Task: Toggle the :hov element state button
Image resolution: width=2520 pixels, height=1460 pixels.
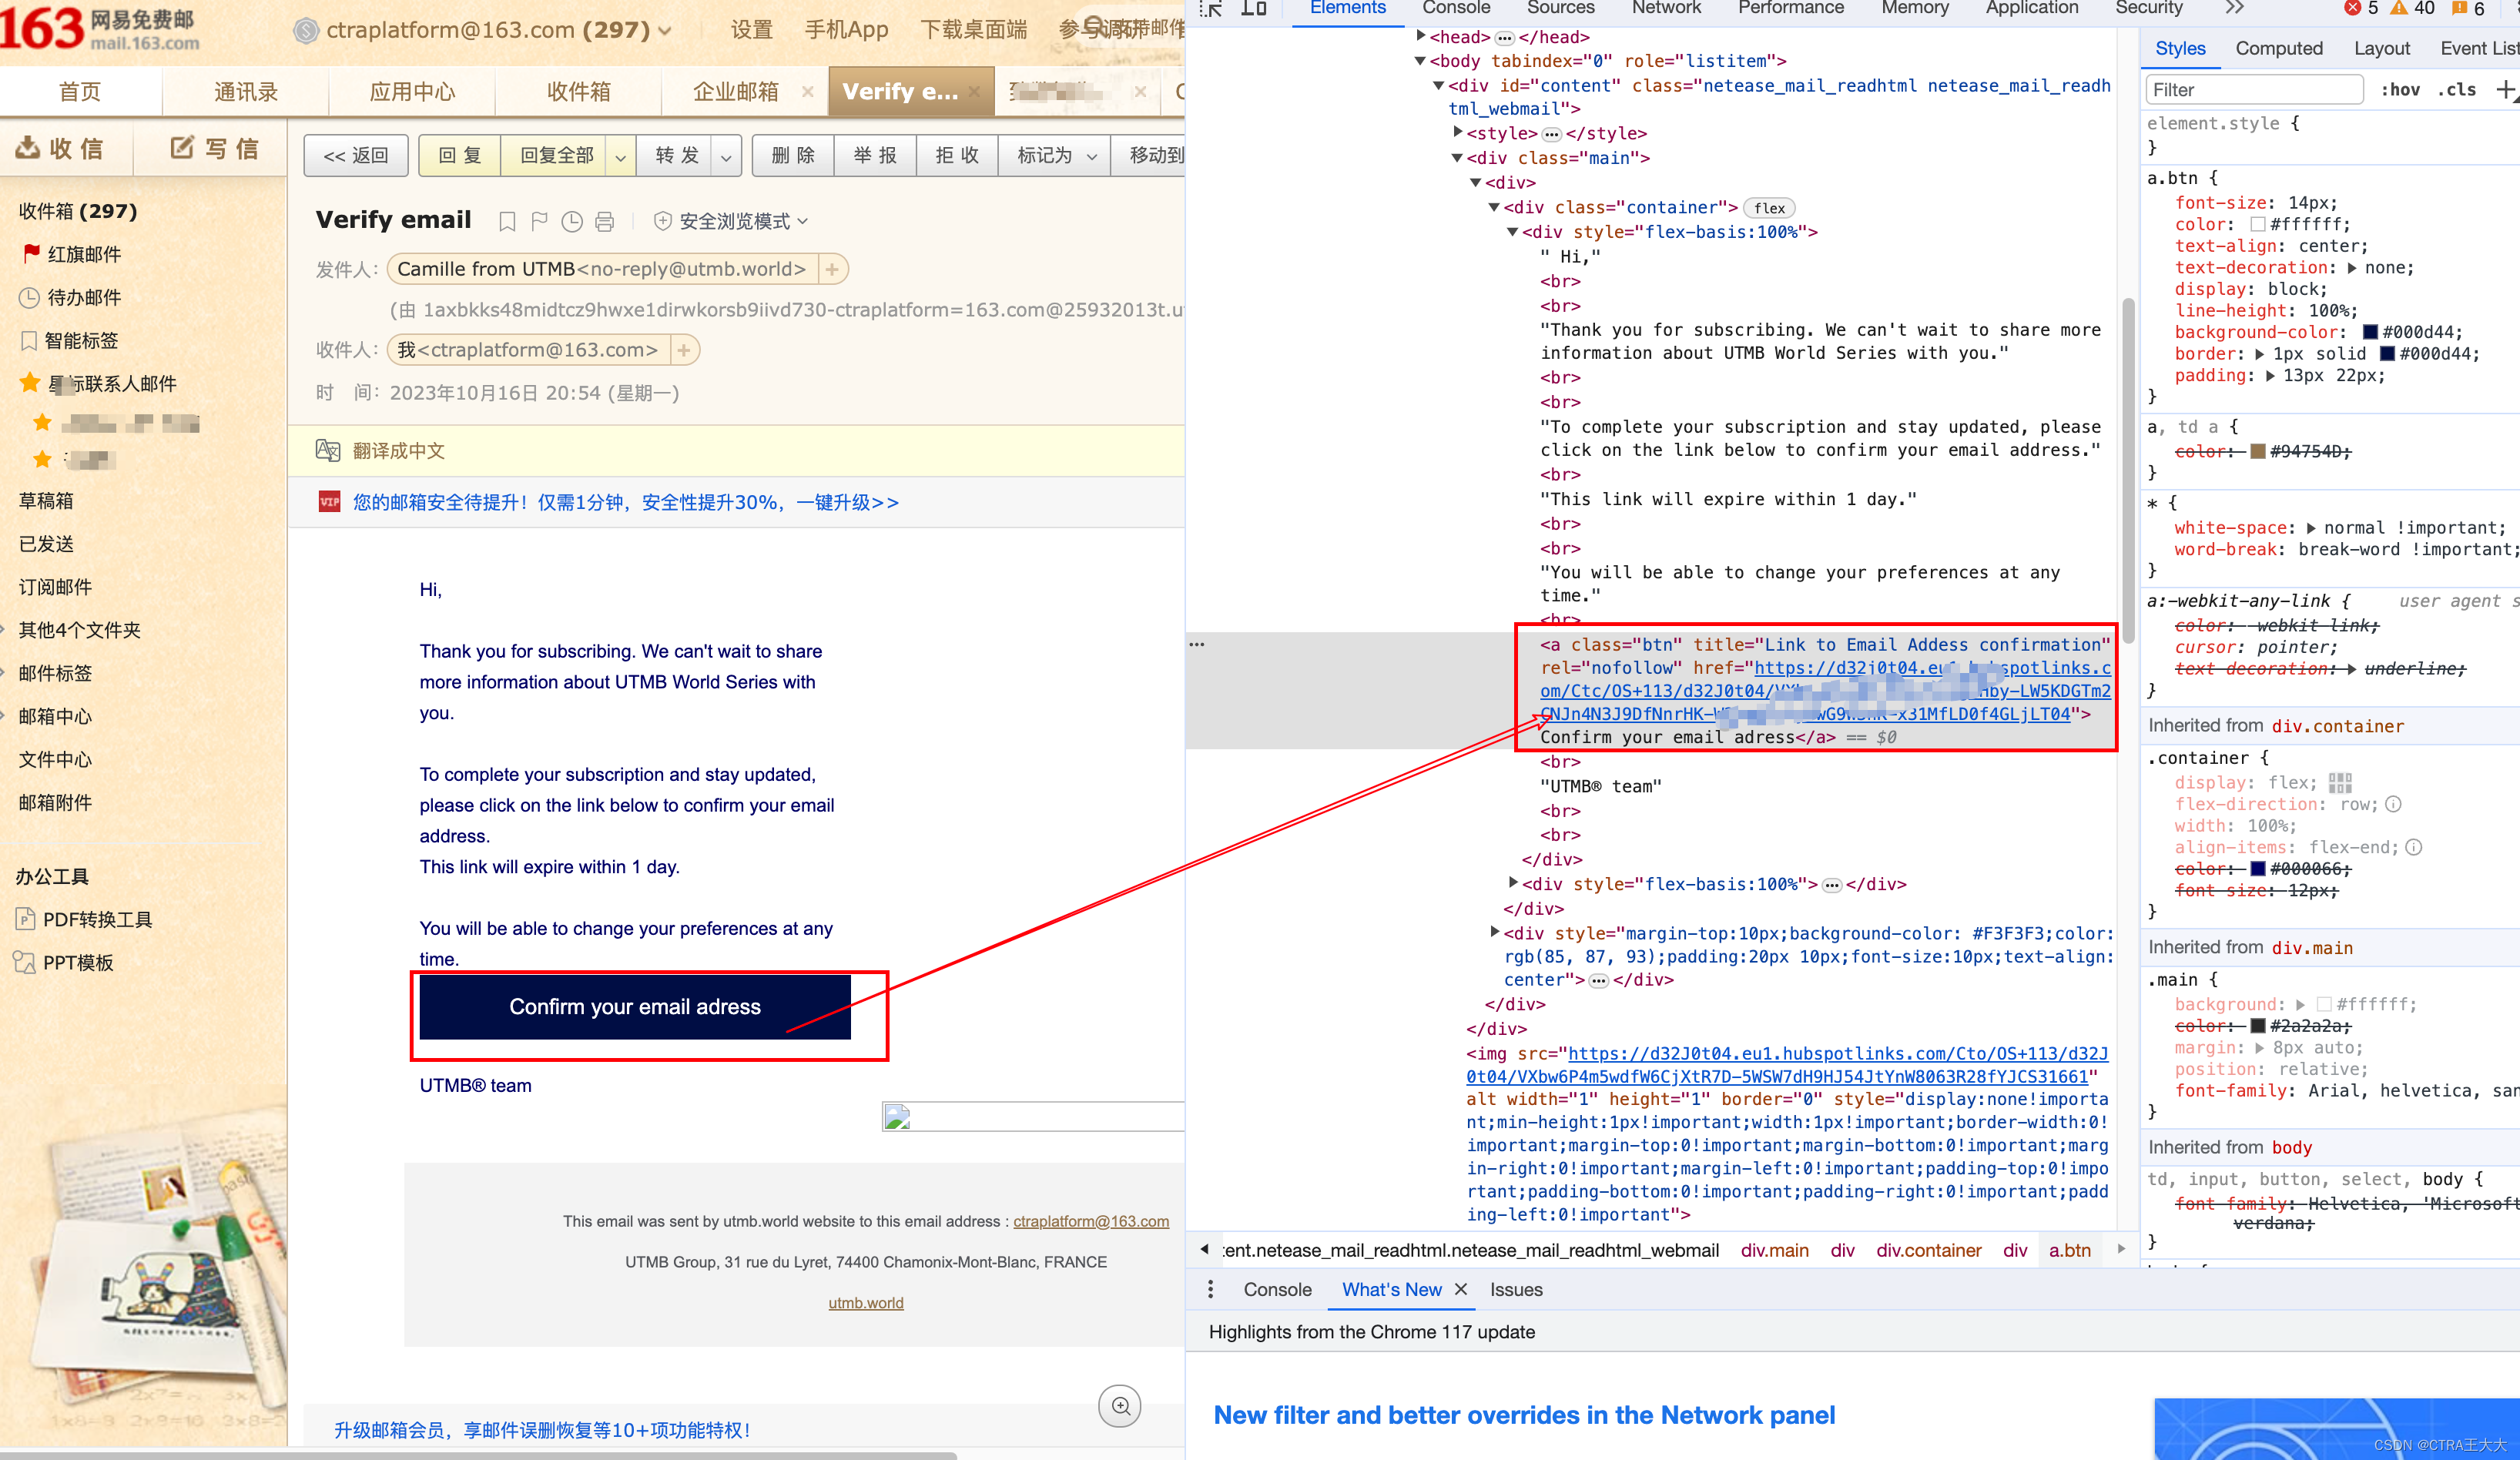Action: [2400, 90]
